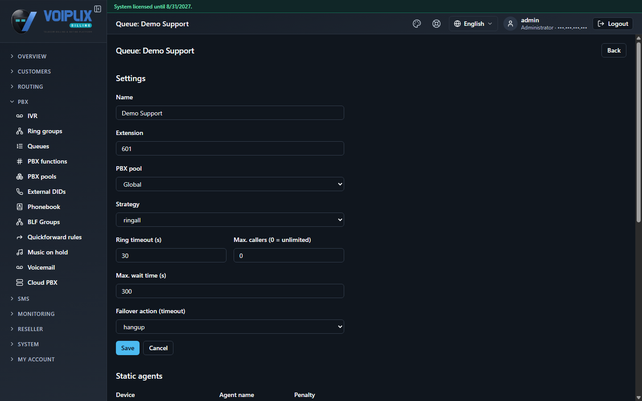
Task: Open the Strategy dropdown
Action: point(230,220)
